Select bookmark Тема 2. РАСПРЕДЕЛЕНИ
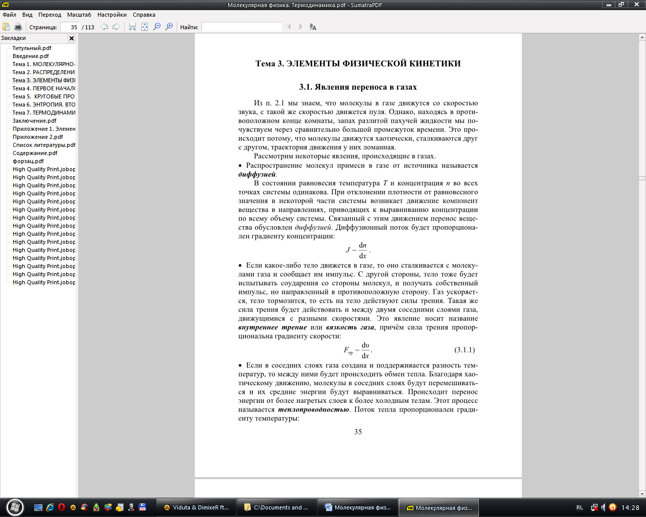This screenshot has width=646, height=517. point(44,72)
